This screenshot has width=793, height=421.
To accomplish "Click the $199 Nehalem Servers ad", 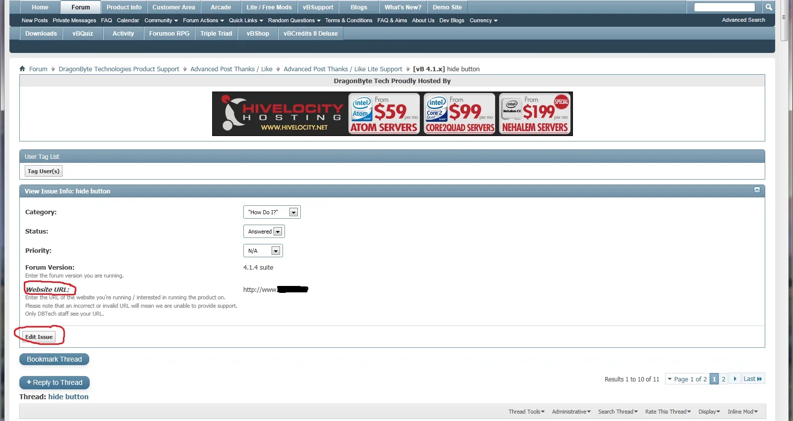I will [x=535, y=114].
